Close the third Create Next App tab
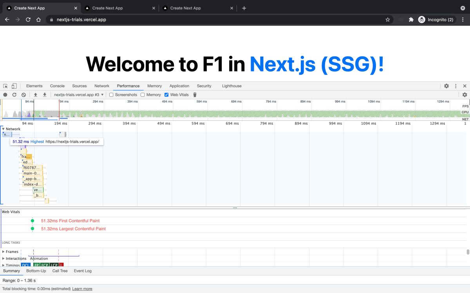Viewport: 470px width, 293px height. click(x=232, y=8)
